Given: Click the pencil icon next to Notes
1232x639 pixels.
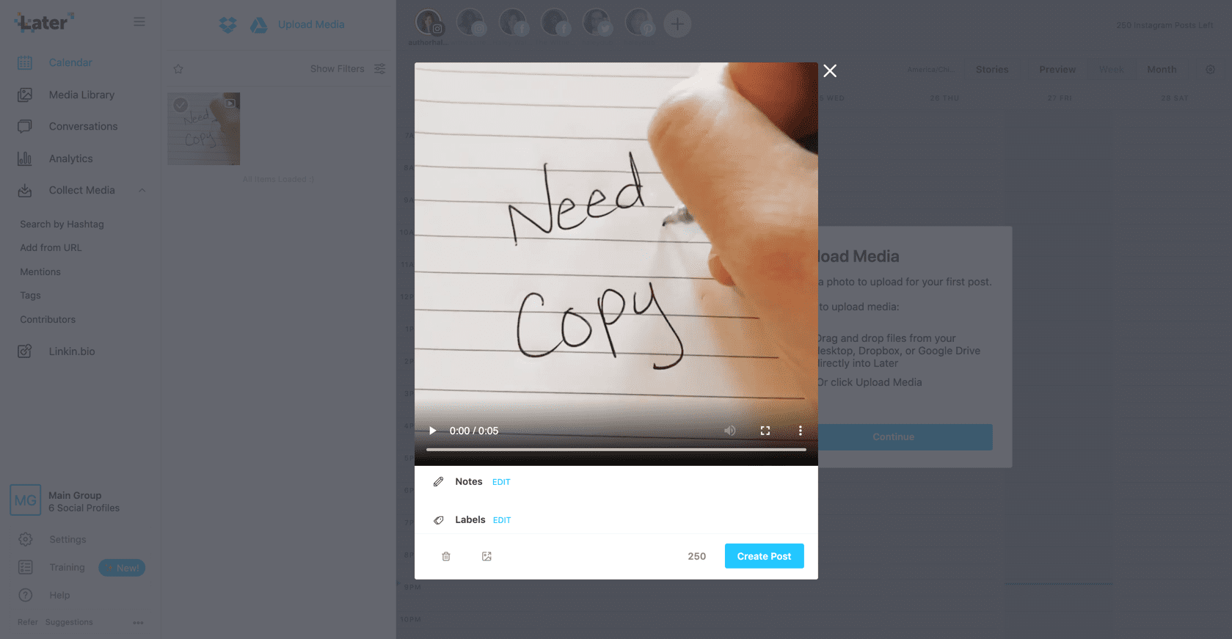Looking at the screenshot, I should (439, 482).
